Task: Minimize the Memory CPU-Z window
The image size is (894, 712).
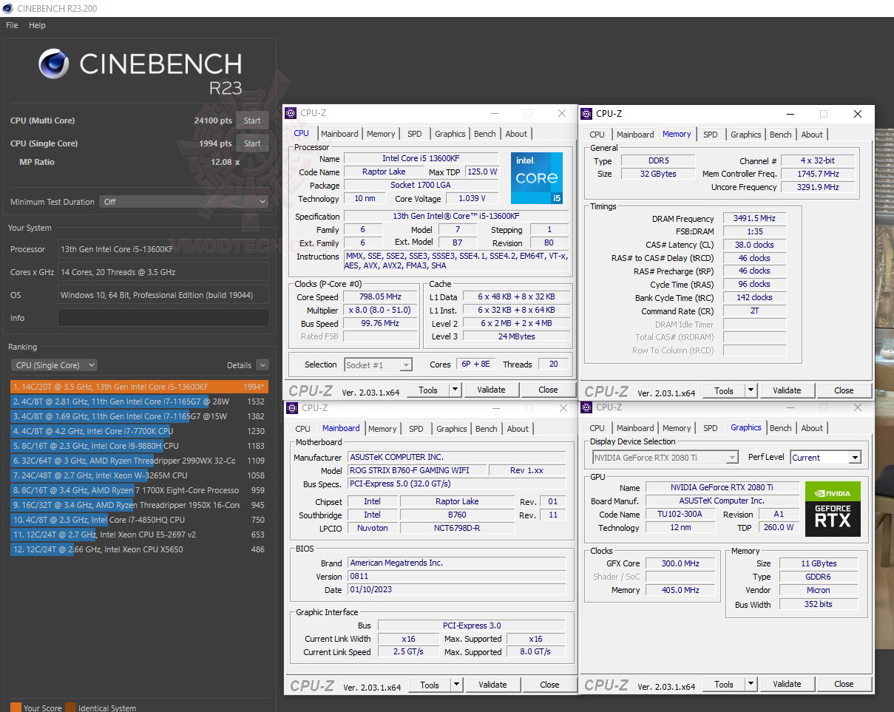Action: (x=790, y=114)
